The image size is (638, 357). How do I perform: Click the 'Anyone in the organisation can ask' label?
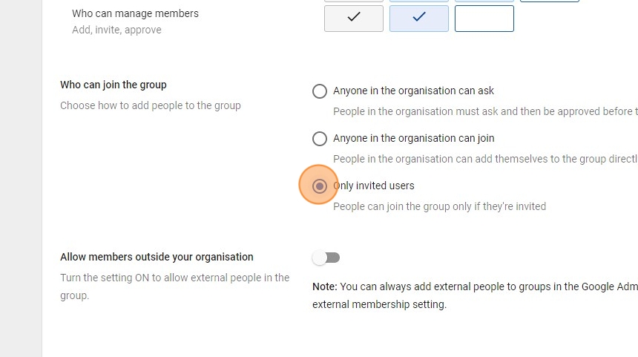[x=413, y=91]
